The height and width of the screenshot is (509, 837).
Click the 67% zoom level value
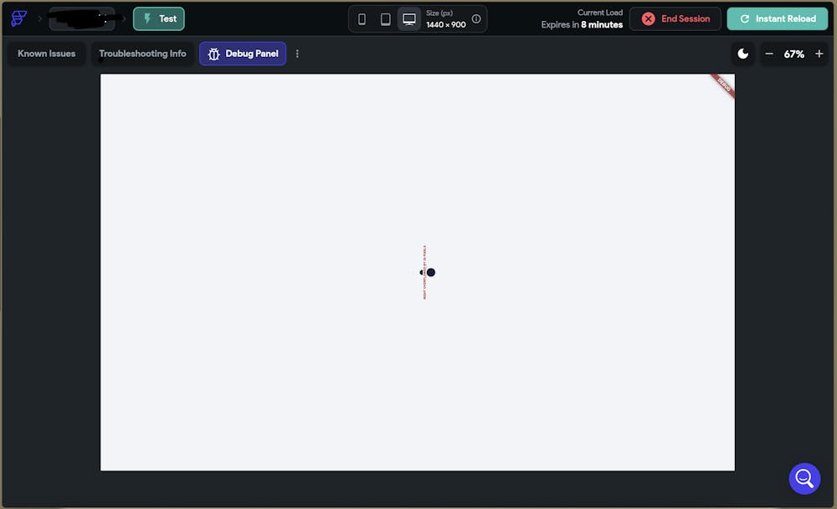tap(793, 54)
